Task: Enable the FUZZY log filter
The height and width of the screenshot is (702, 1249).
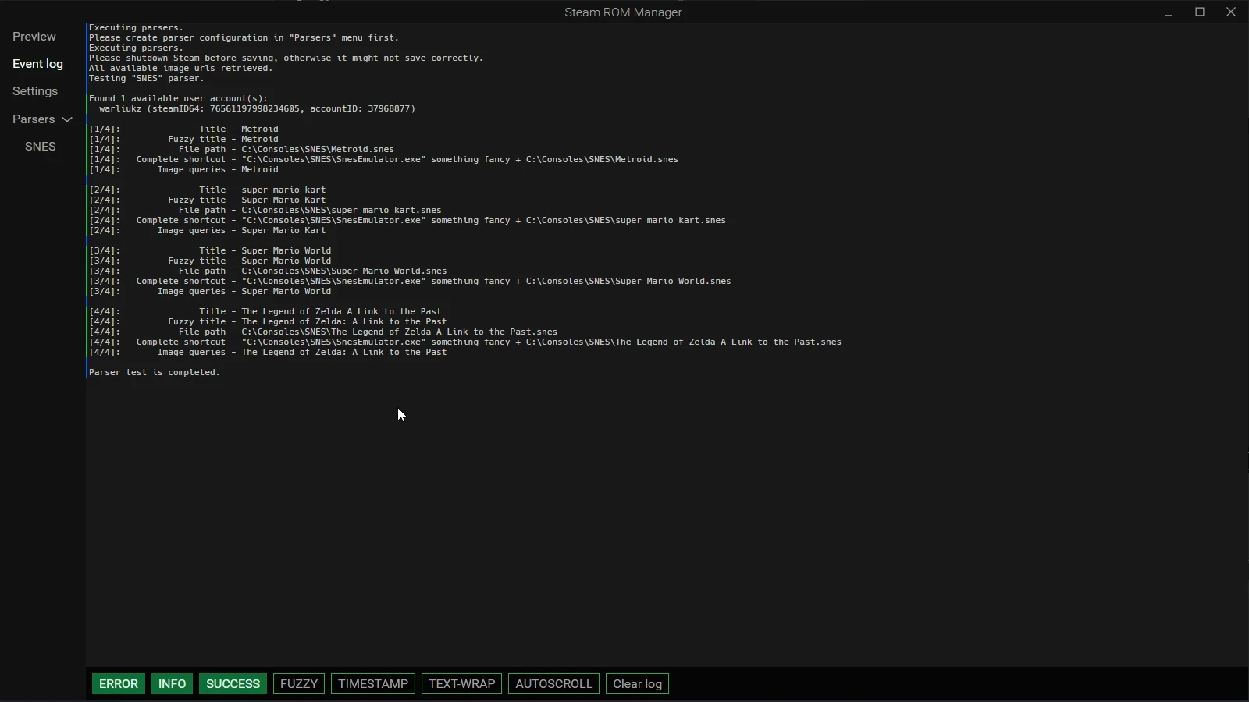Action: 299,684
